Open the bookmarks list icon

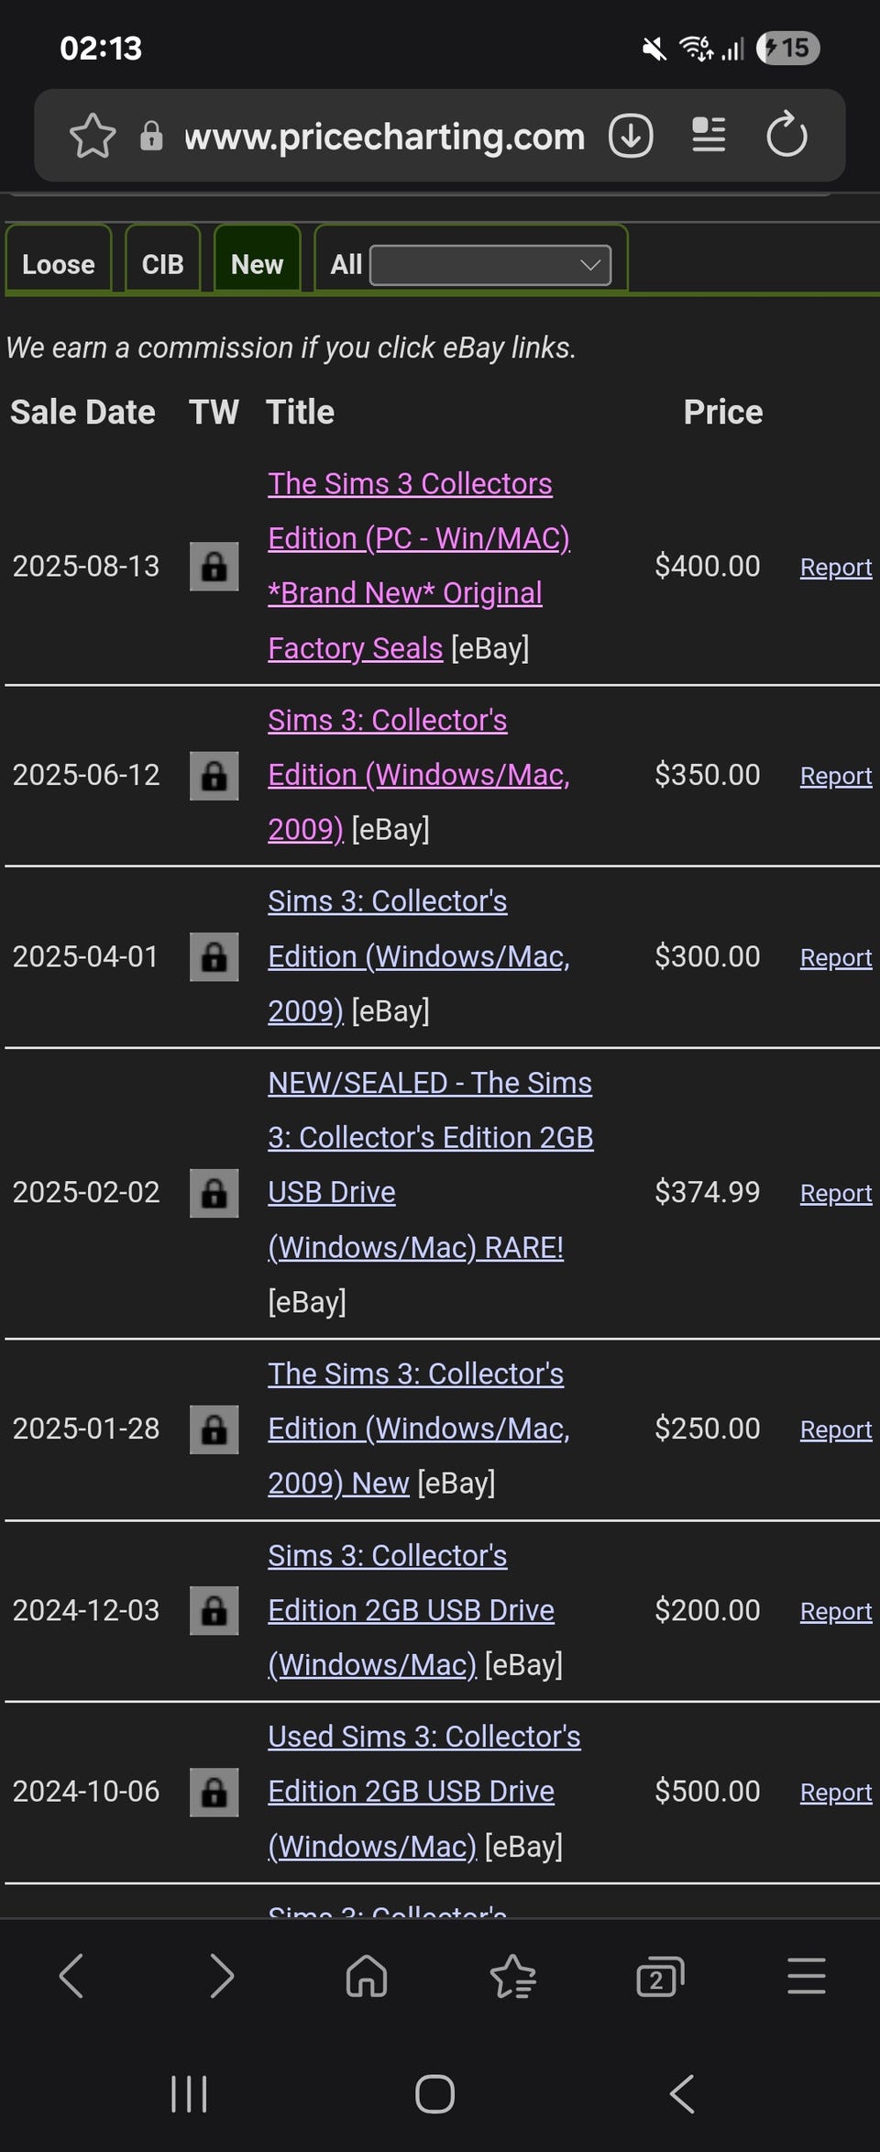pos(513,1975)
